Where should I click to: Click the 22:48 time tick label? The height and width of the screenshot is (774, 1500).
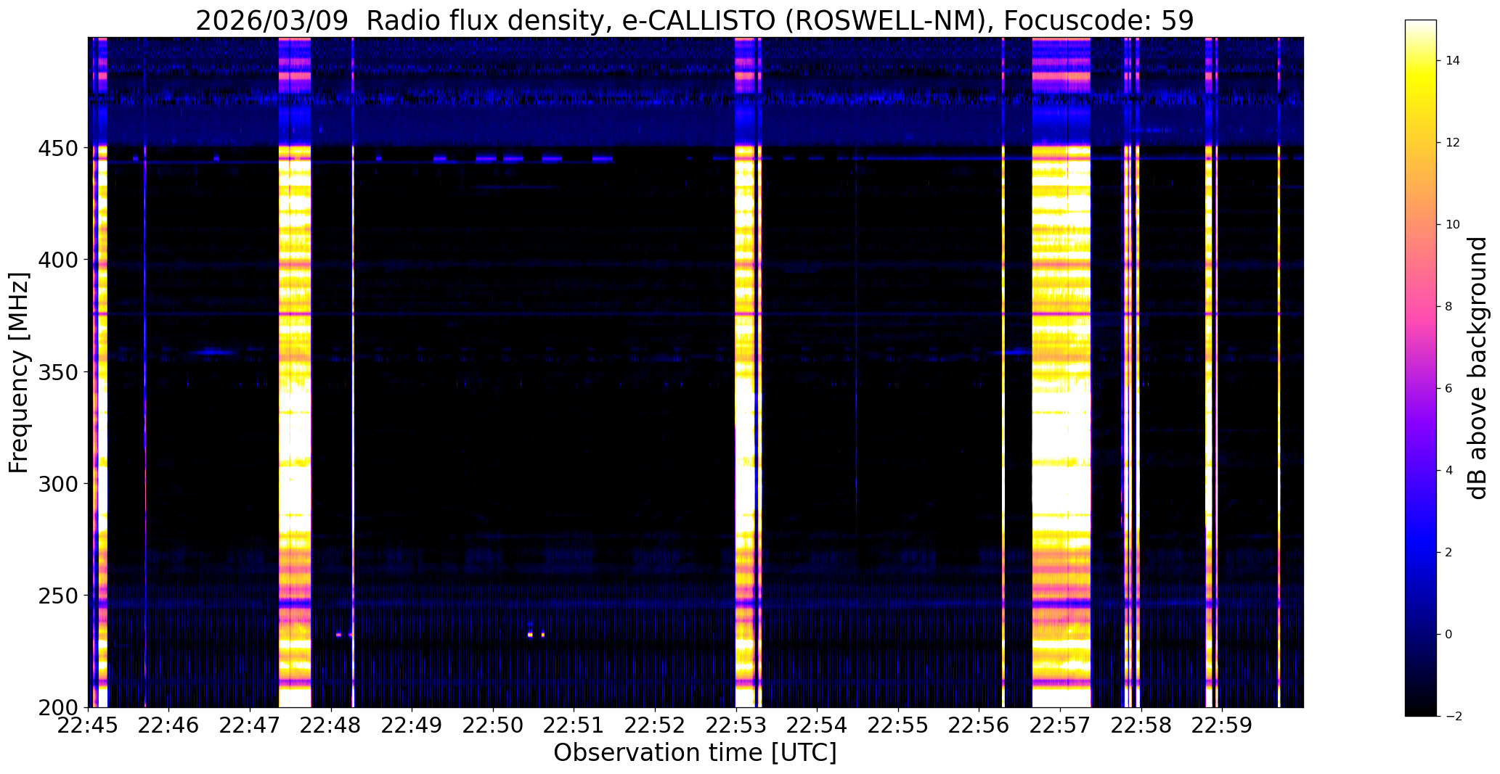pos(331,725)
